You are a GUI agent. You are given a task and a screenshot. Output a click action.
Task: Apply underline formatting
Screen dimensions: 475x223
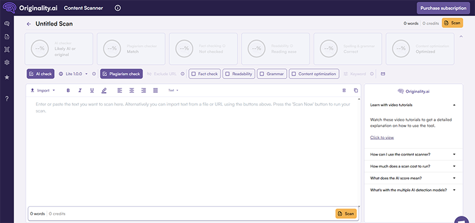coord(92,90)
